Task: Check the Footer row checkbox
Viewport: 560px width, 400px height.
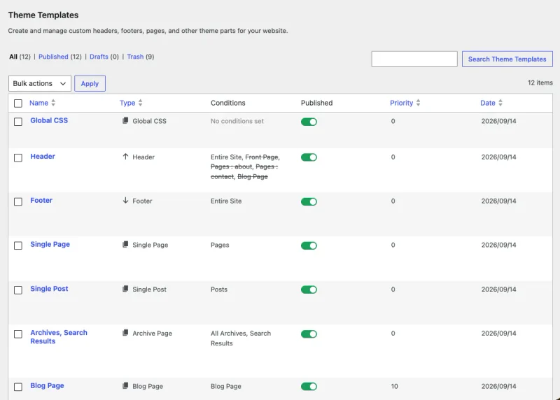Action: point(18,201)
